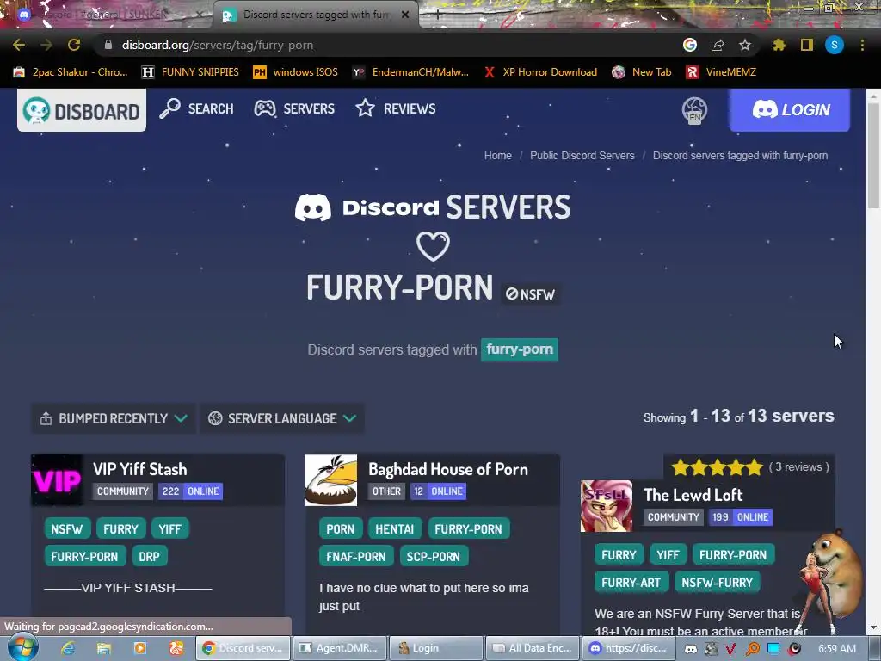Click the DISBOARD logo

82,110
